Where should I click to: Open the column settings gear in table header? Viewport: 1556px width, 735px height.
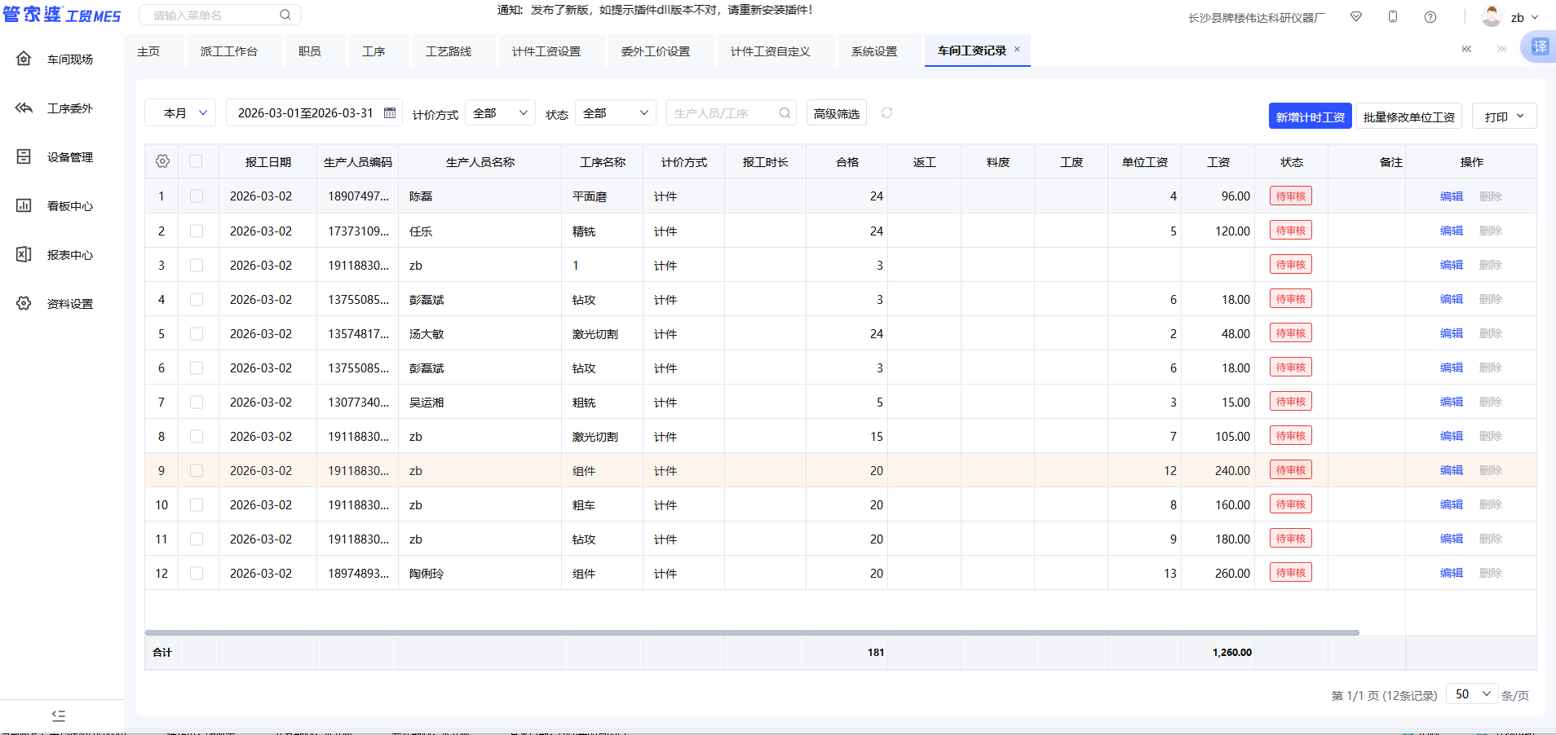coord(162,161)
